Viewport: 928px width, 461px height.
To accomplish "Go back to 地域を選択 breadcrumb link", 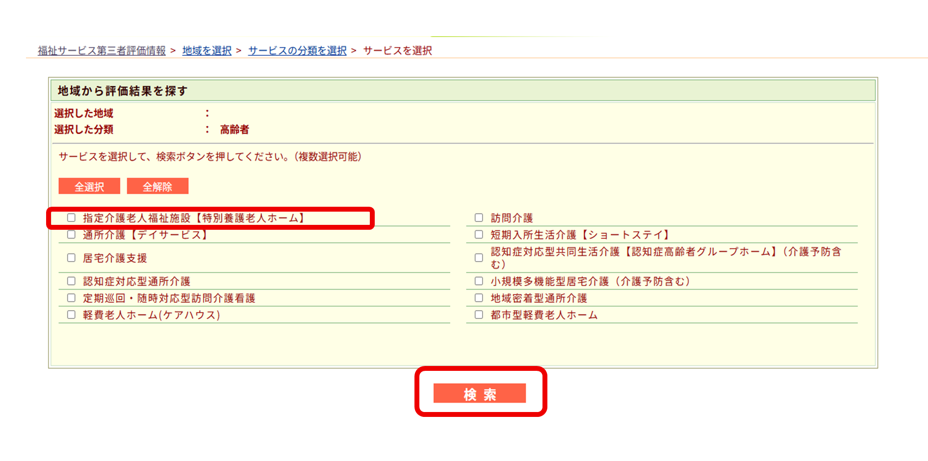I will point(206,51).
